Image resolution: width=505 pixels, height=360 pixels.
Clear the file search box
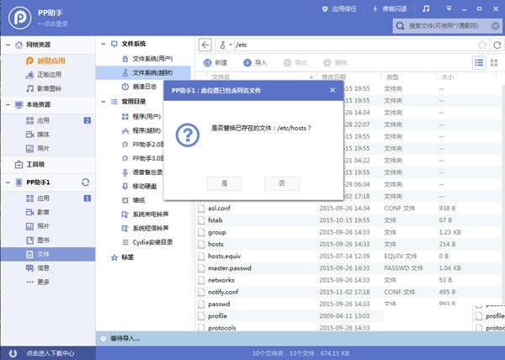tap(496, 26)
